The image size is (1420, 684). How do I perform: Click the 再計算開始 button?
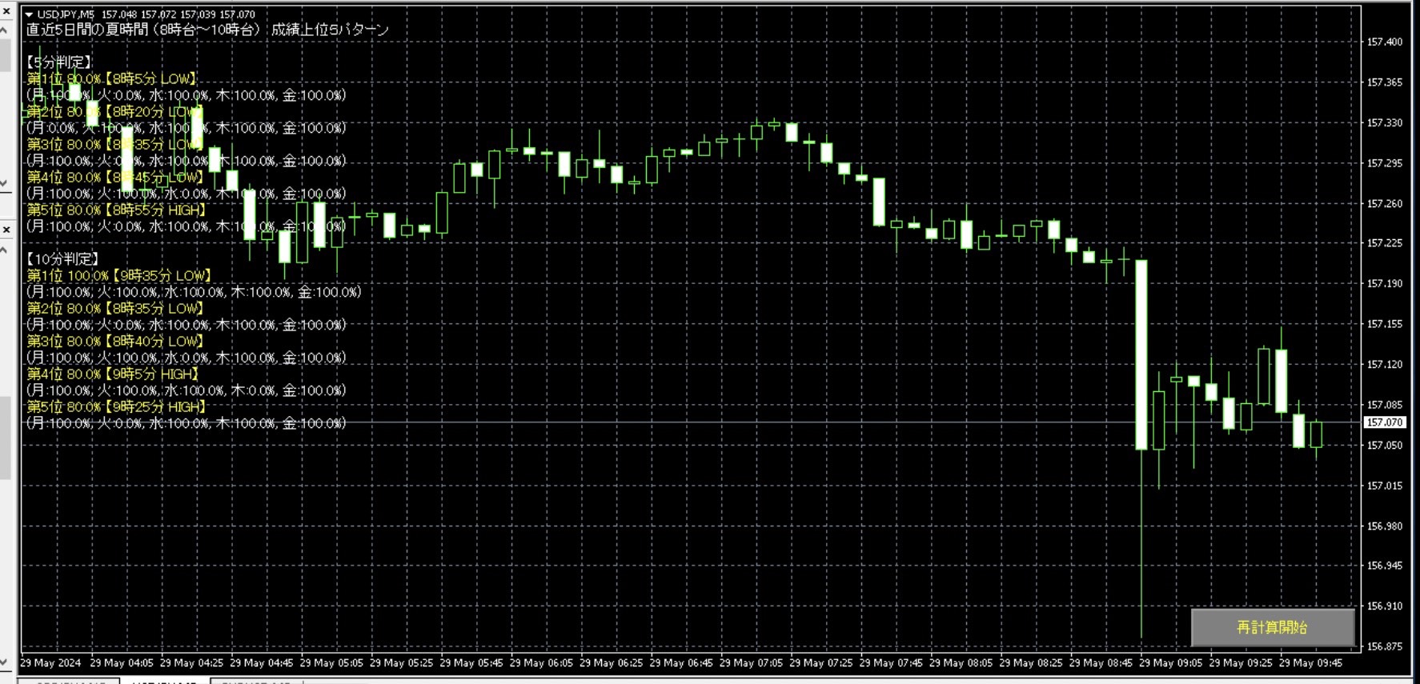click(x=1273, y=627)
